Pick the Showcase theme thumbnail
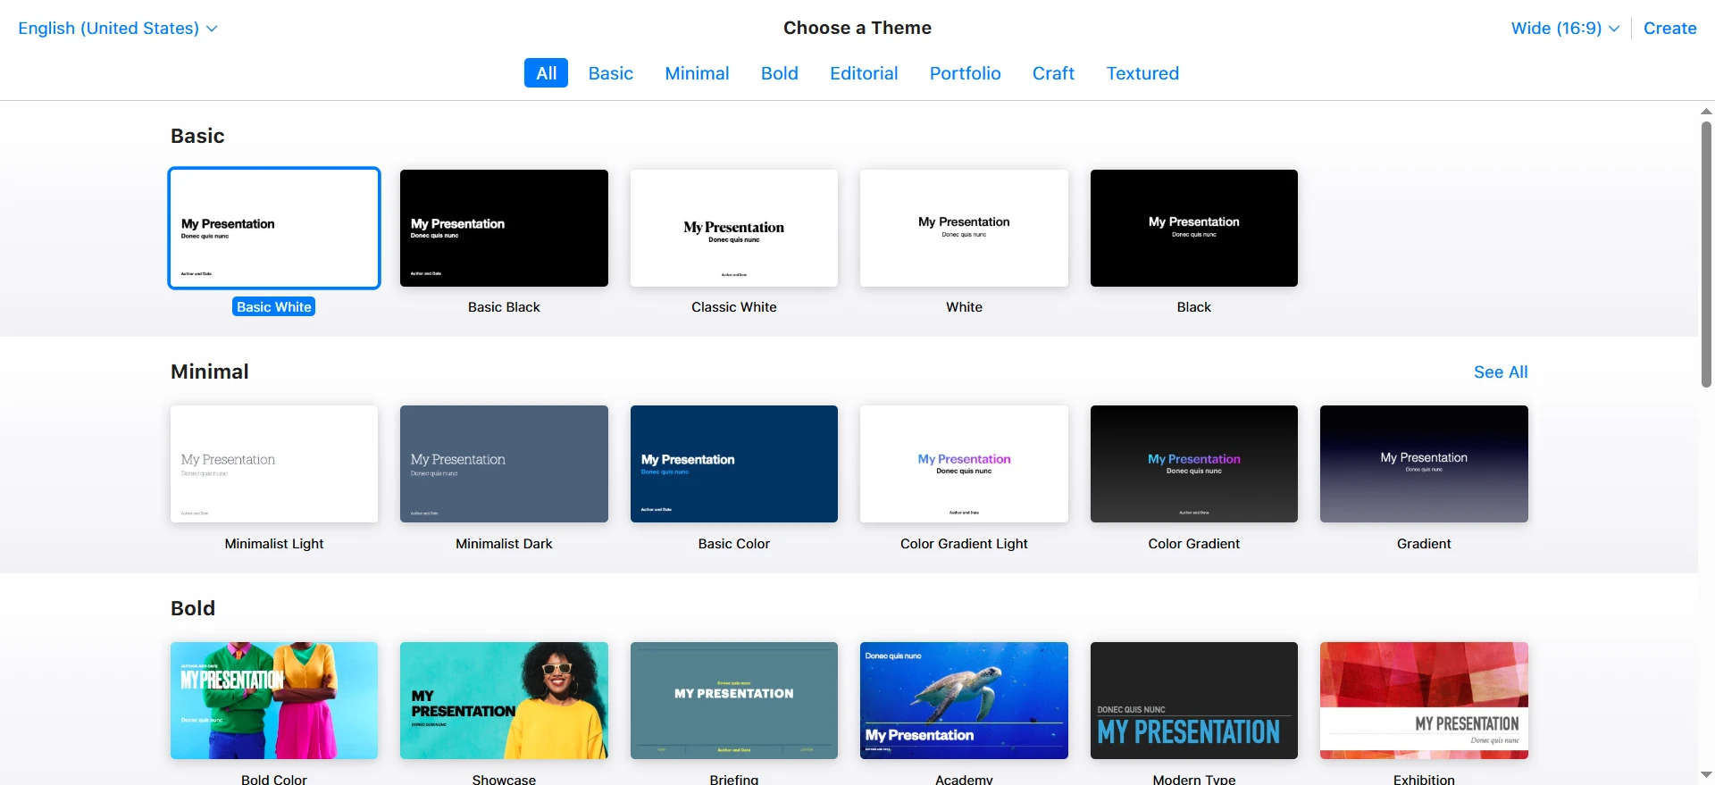This screenshot has width=1715, height=785. (504, 701)
